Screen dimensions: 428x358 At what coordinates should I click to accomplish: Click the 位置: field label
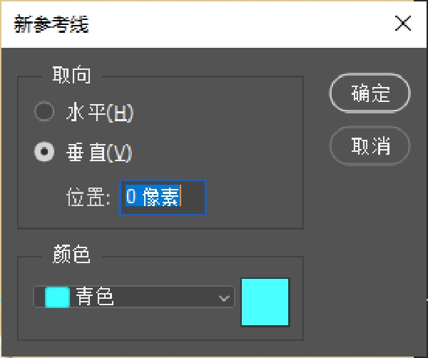tap(90, 198)
